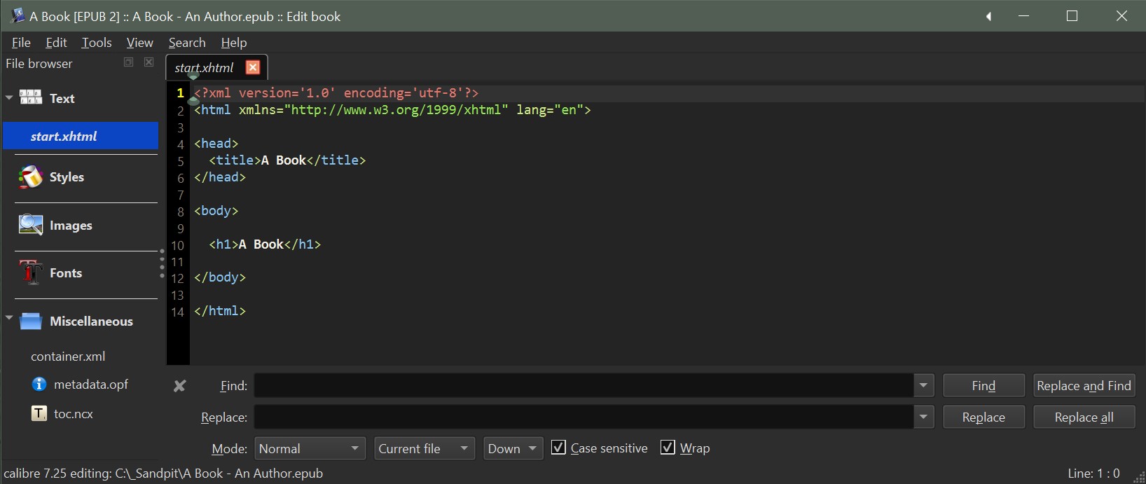The height and width of the screenshot is (484, 1146).
Task: Click the toc.ncx file icon
Action: [x=39, y=414]
